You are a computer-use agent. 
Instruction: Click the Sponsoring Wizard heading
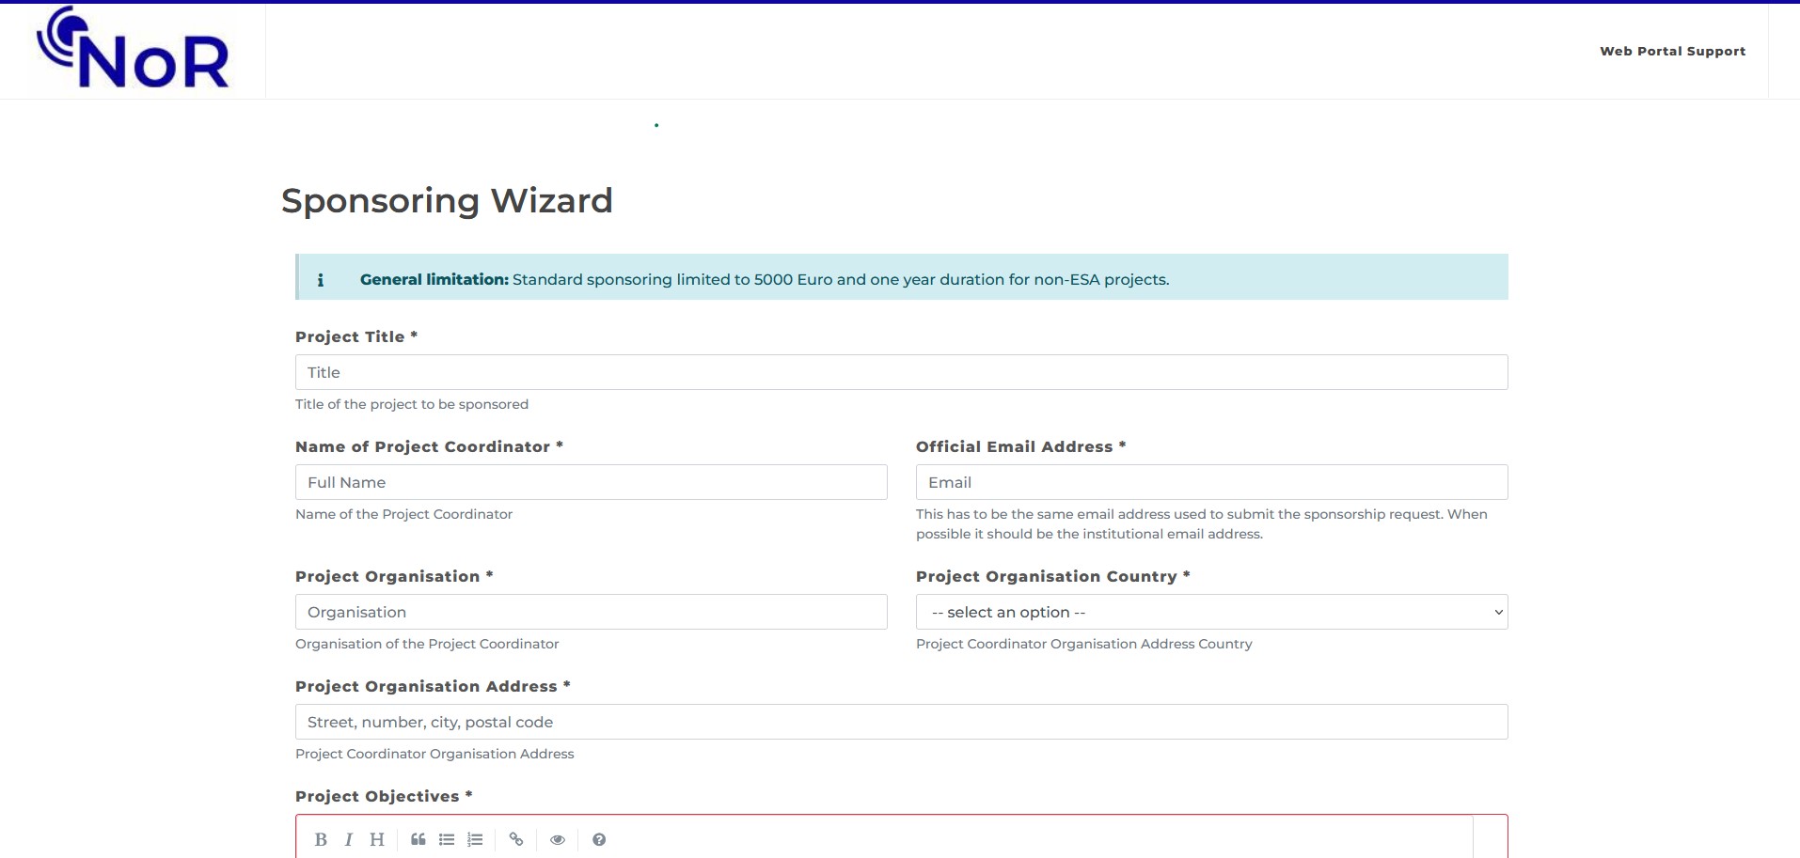pyautogui.click(x=447, y=201)
